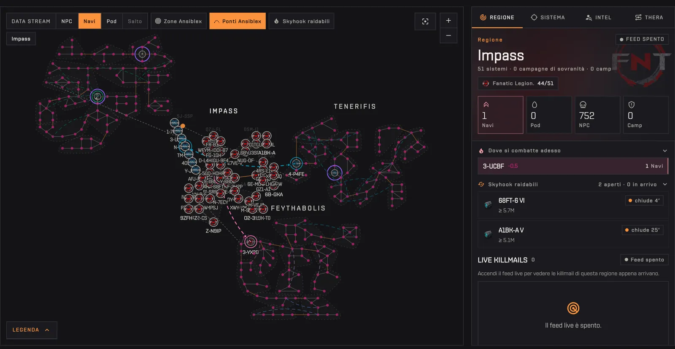The image size is (675, 349).
Task: Switch to the REGIONE tab
Action: 497,17
